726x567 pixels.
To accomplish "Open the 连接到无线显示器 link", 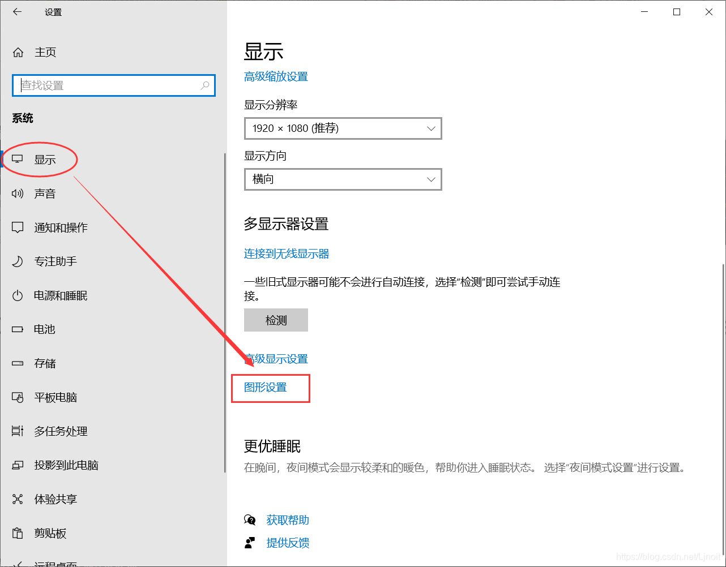I will pos(287,254).
